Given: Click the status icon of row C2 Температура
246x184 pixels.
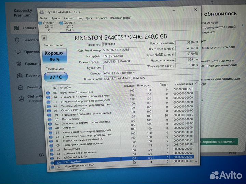Looking at the screenshot, I should pyautogui.click(x=51, y=150).
